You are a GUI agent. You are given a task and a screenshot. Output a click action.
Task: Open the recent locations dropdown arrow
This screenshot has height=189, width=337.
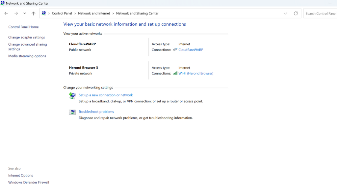tap(25, 13)
